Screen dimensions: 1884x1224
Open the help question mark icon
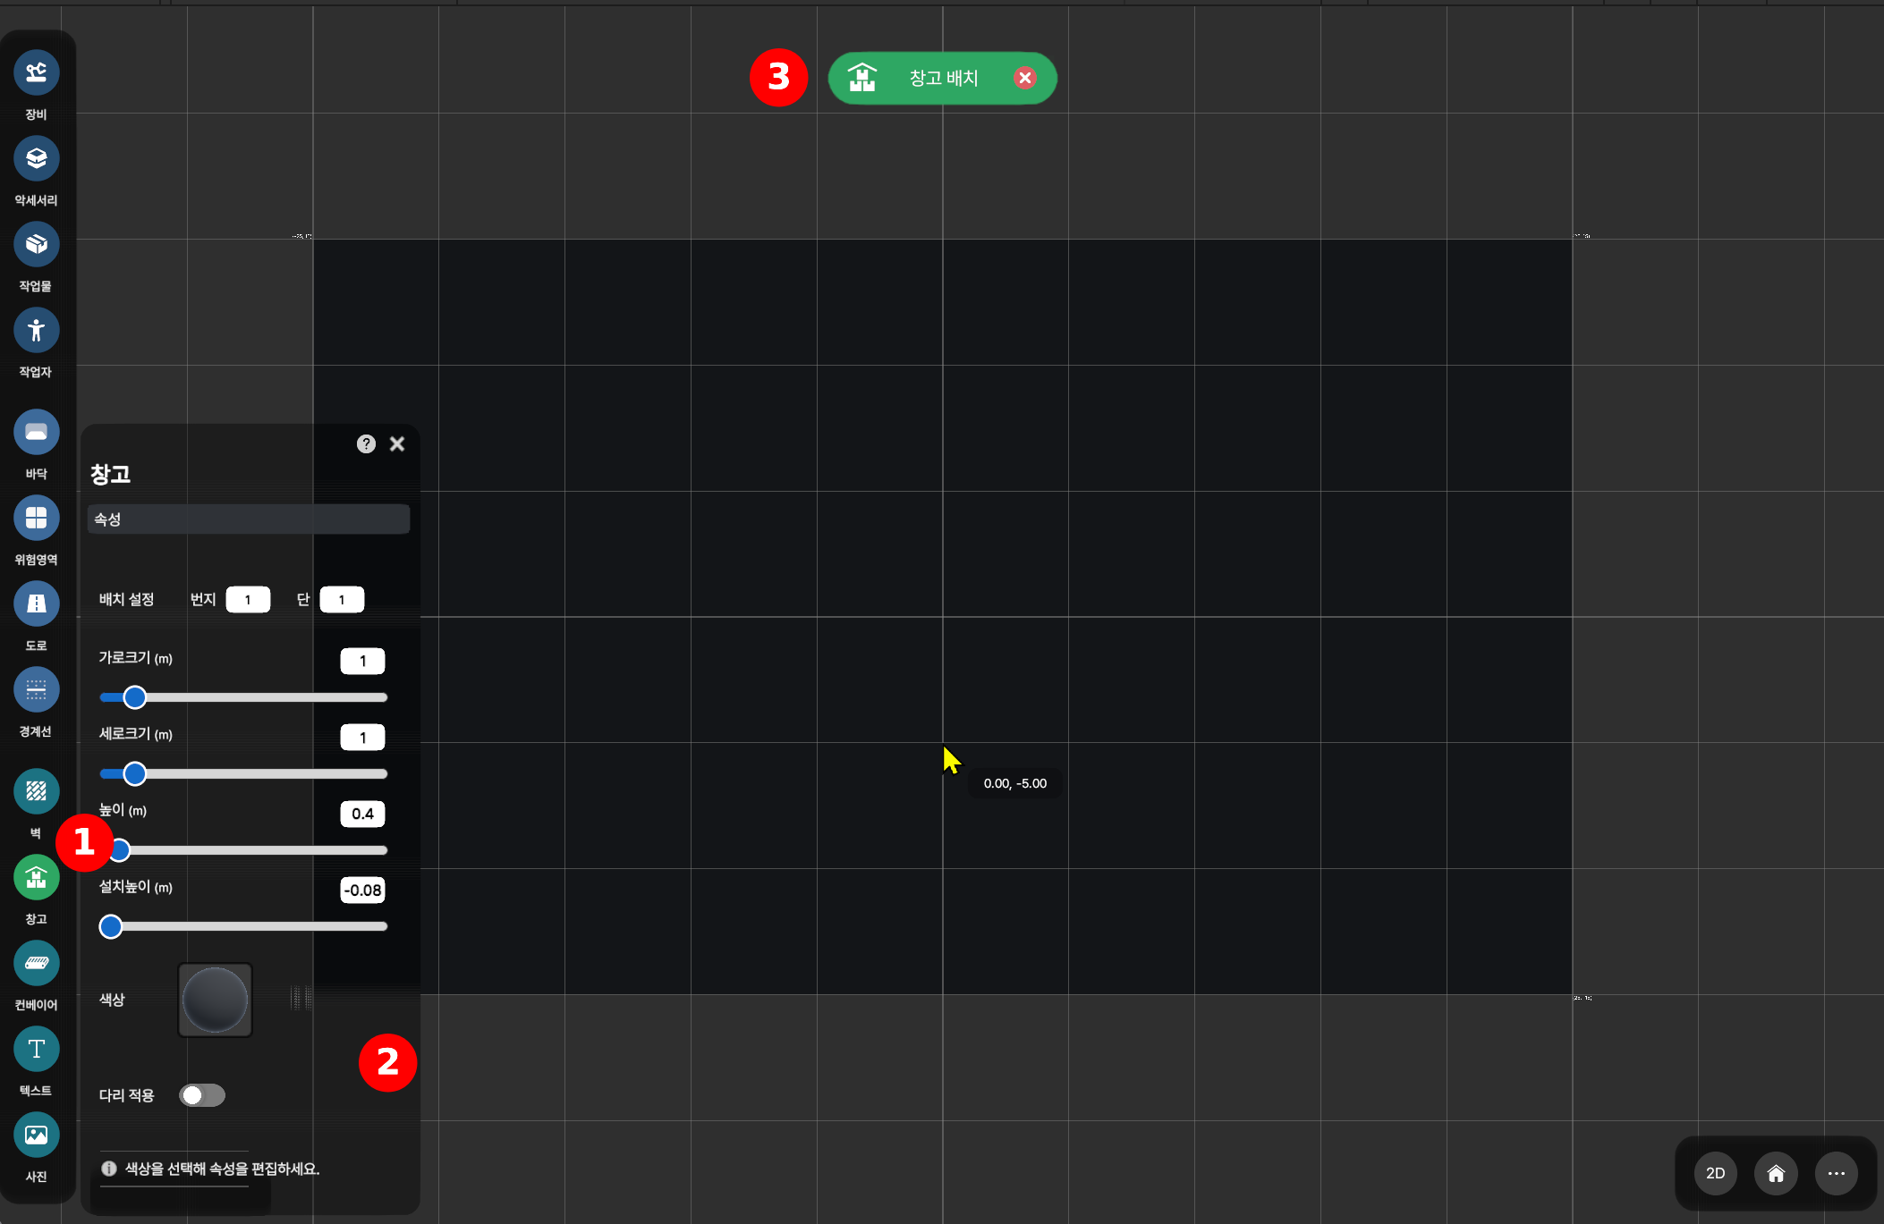(x=366, y=443)
